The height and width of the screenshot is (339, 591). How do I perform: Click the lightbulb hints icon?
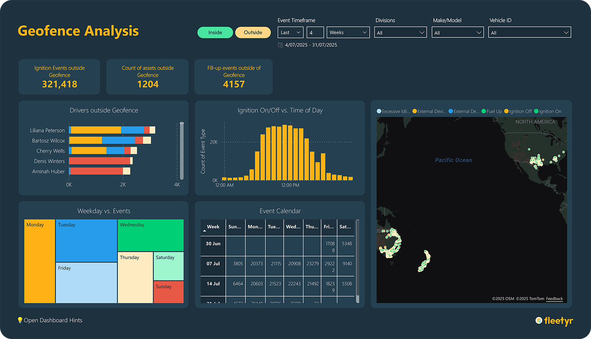pyautogui.click(x=20, y=320)
